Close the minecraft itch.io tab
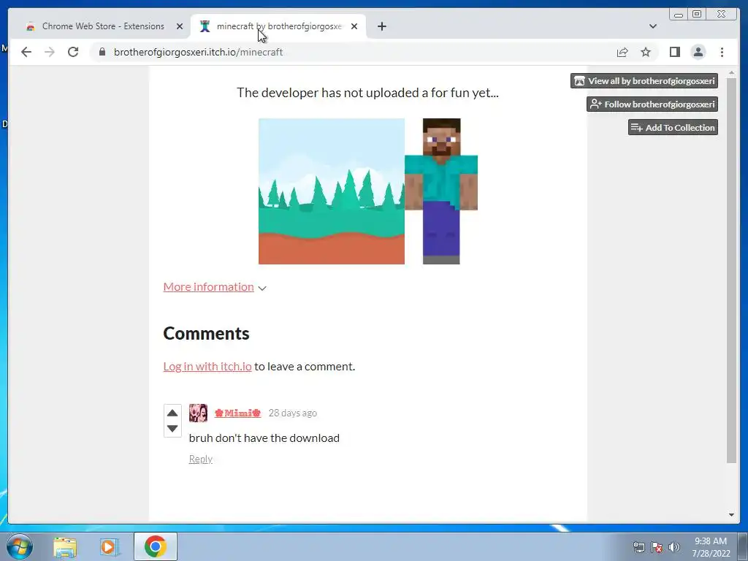Image resolution: width=748 pixels, height=561 pixels. click(354, 26)
